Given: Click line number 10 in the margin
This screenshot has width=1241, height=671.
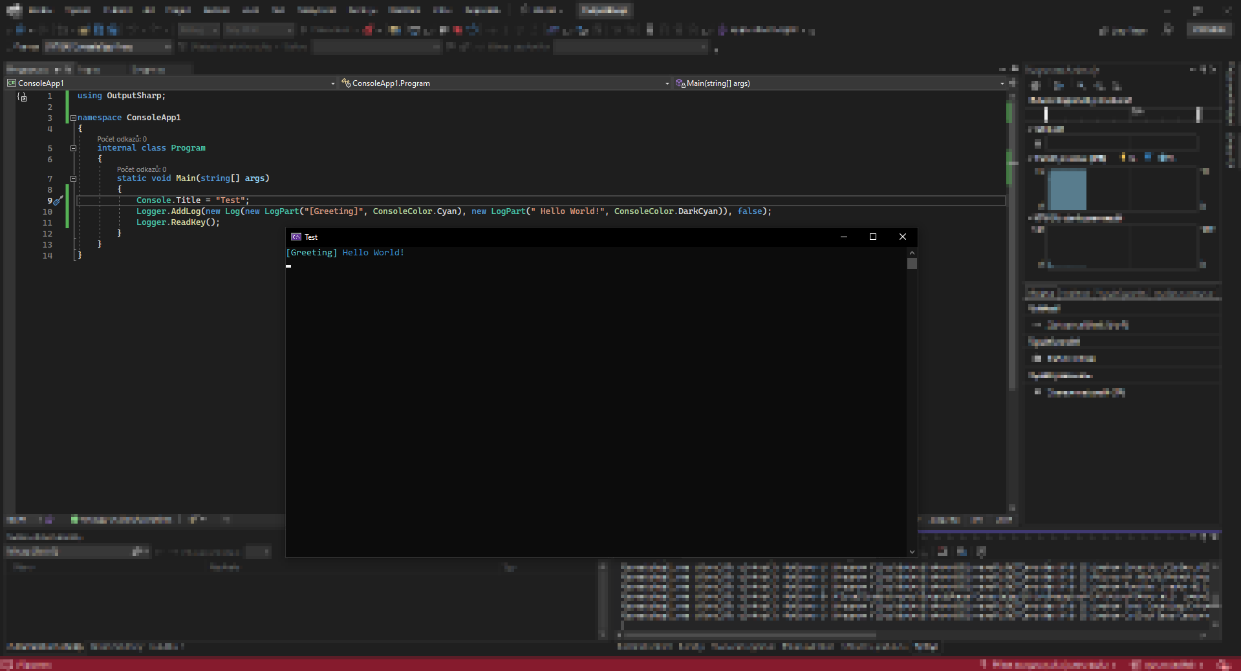Looking at the screenshot, I should pyautogui.click(x=47, y=212).
